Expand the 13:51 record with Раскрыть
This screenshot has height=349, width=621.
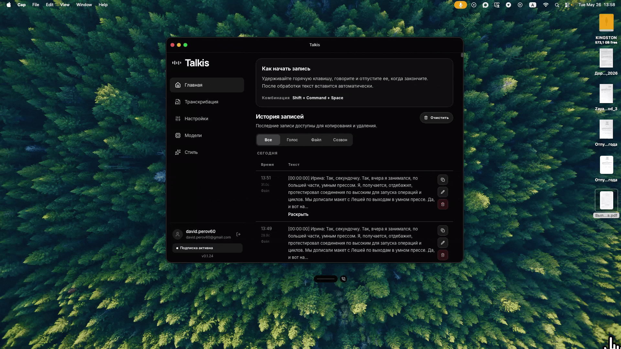[x=298, y=214]
